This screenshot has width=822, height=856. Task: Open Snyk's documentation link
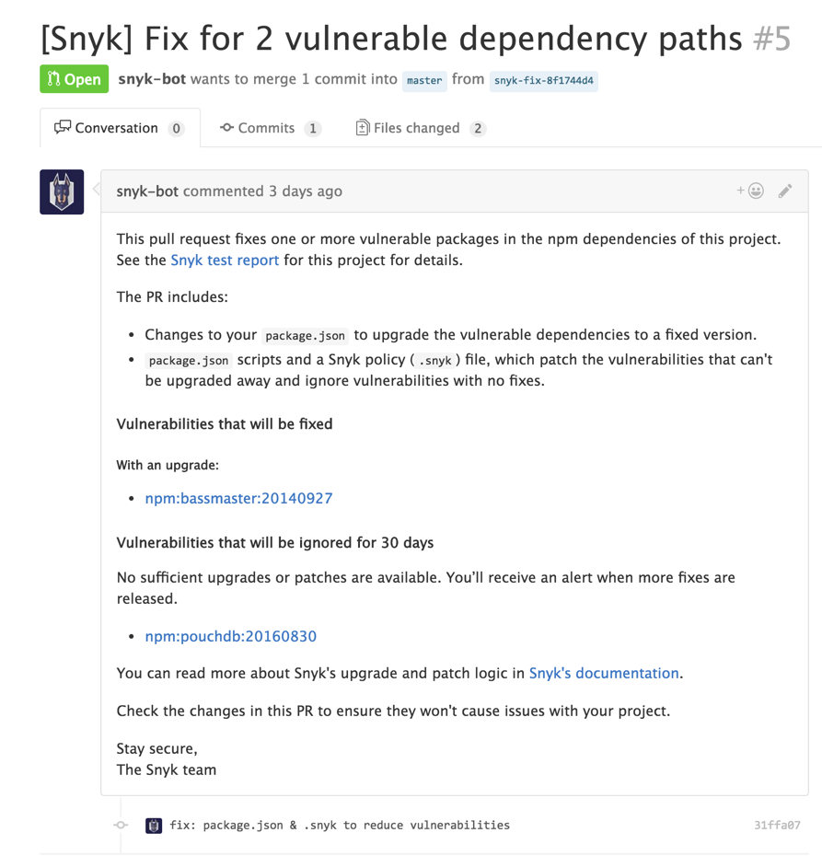603,673
